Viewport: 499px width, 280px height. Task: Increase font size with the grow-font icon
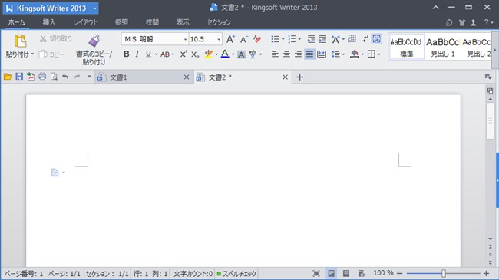click(x=230, y=39)
